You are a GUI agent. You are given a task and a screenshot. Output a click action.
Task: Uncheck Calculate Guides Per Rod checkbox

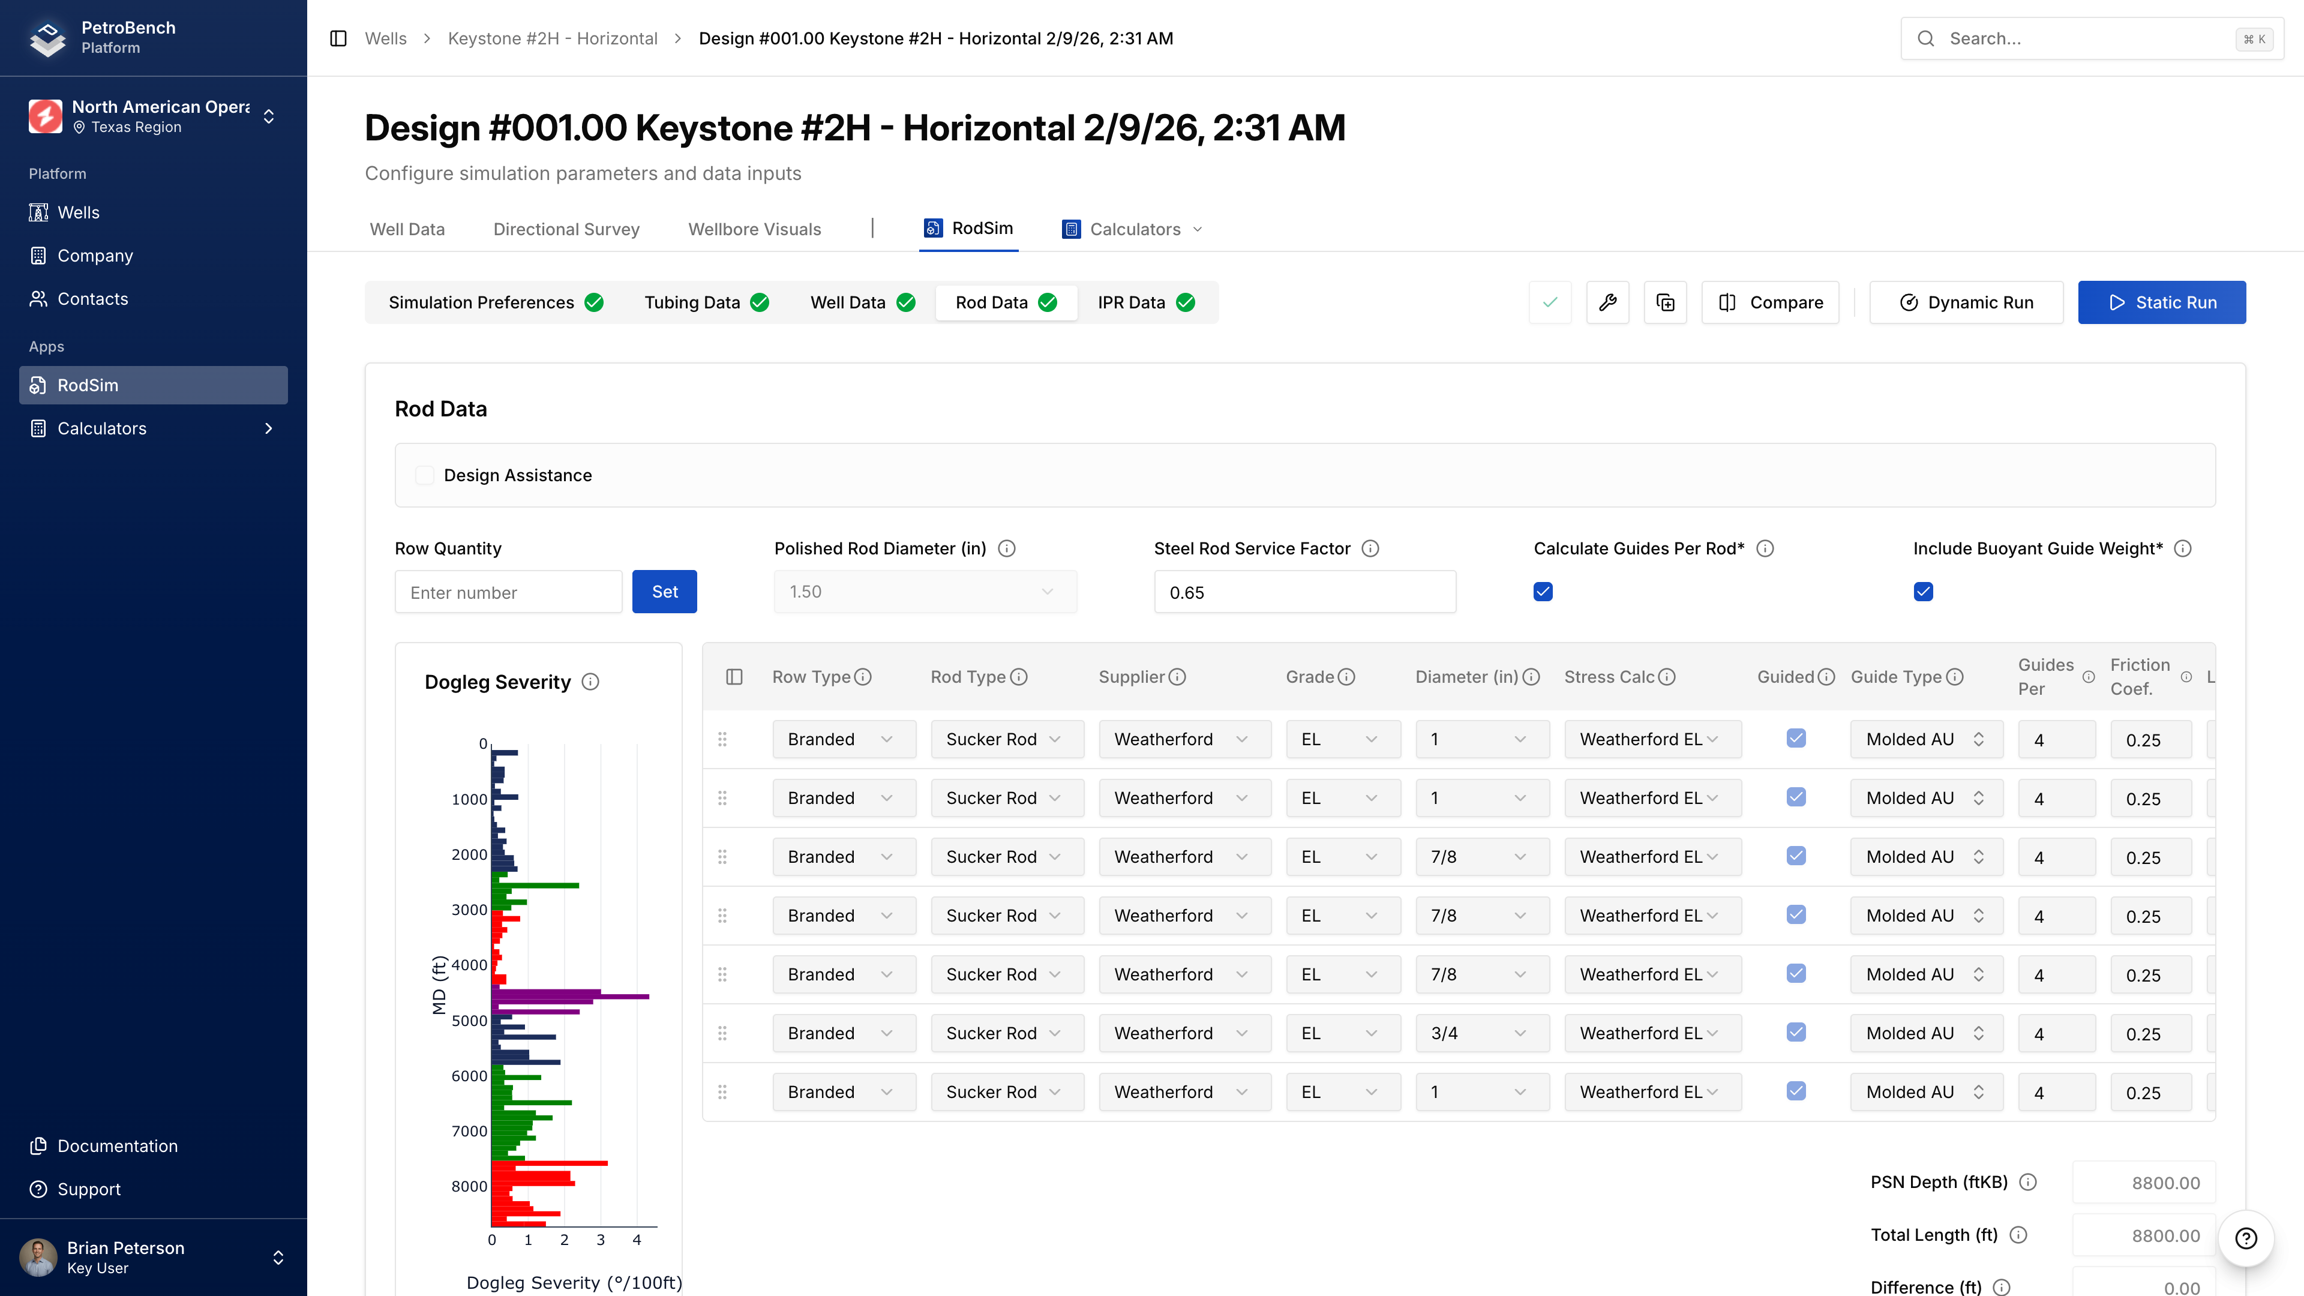[1543, 591]
